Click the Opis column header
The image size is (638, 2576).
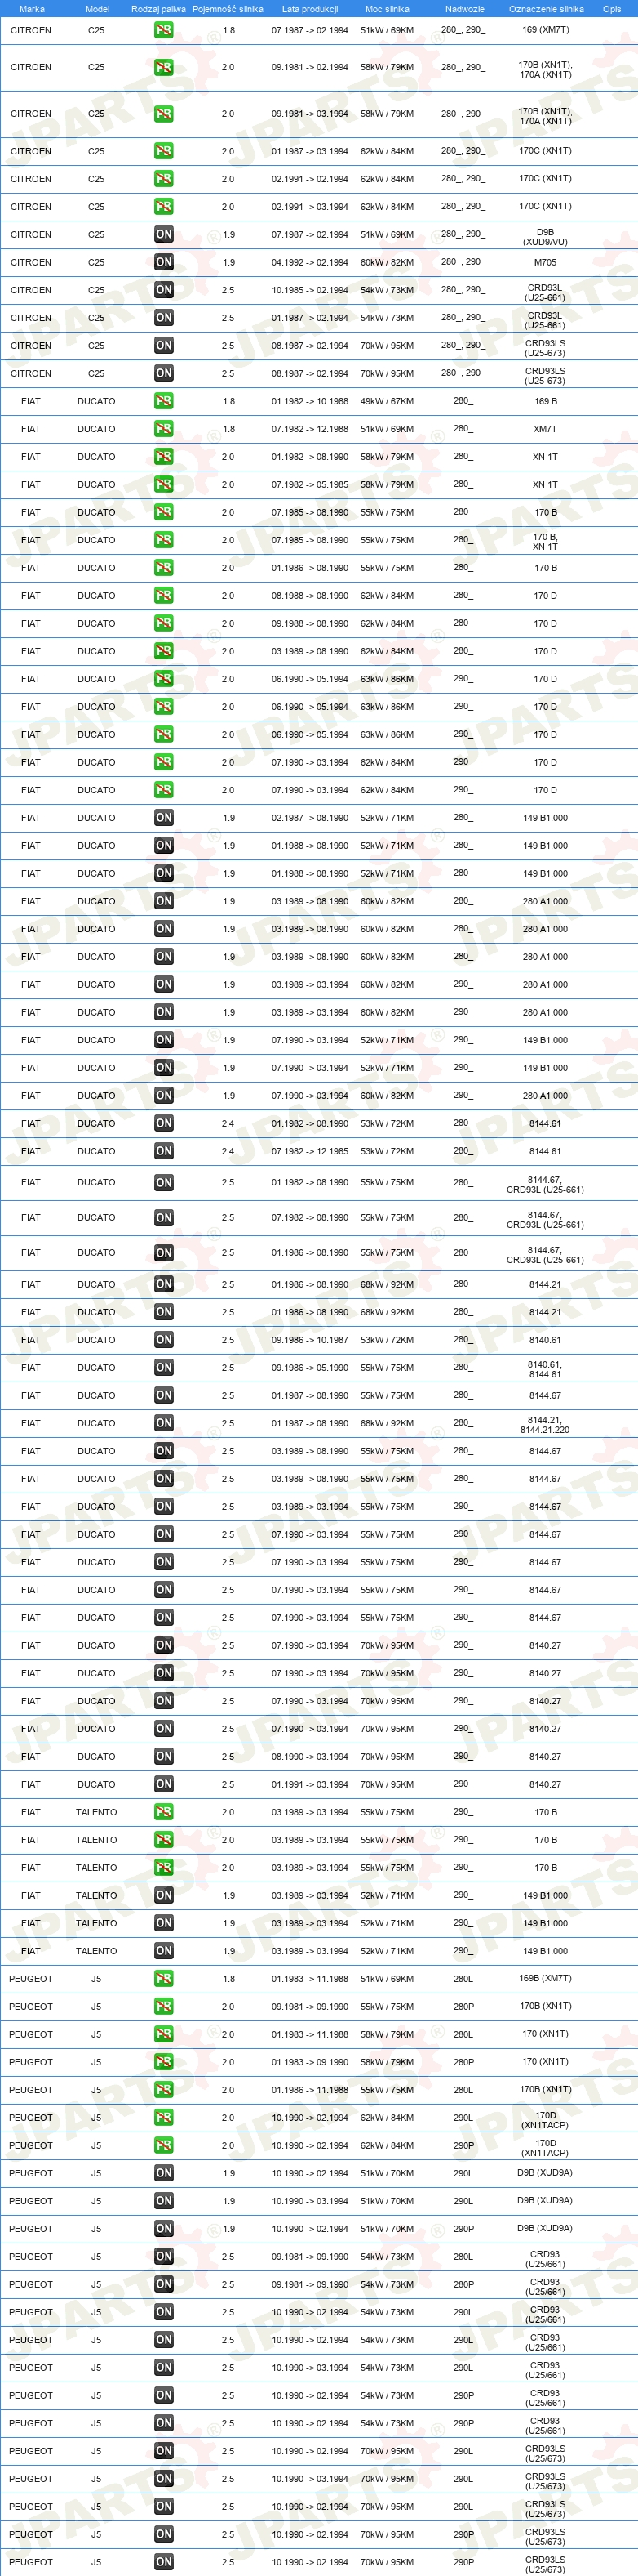tap(611, 9)
